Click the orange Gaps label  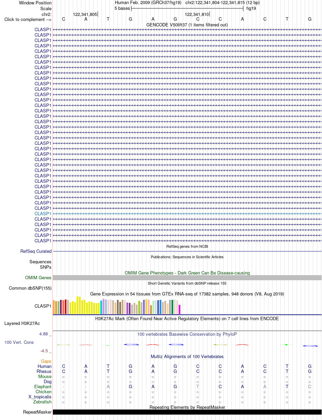[x=46, y=361]
